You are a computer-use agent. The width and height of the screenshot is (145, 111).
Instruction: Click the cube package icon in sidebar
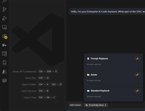click(x=5, y=81)
